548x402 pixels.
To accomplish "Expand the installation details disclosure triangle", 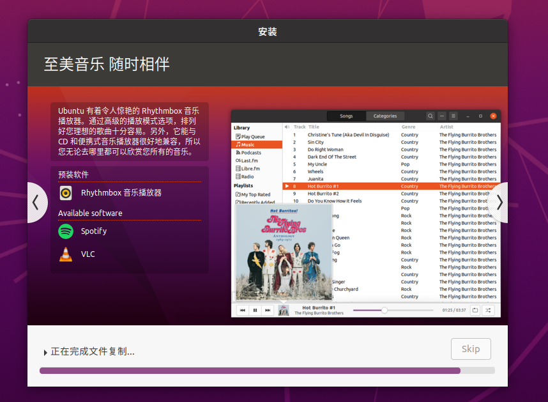I will coord(45,352).
